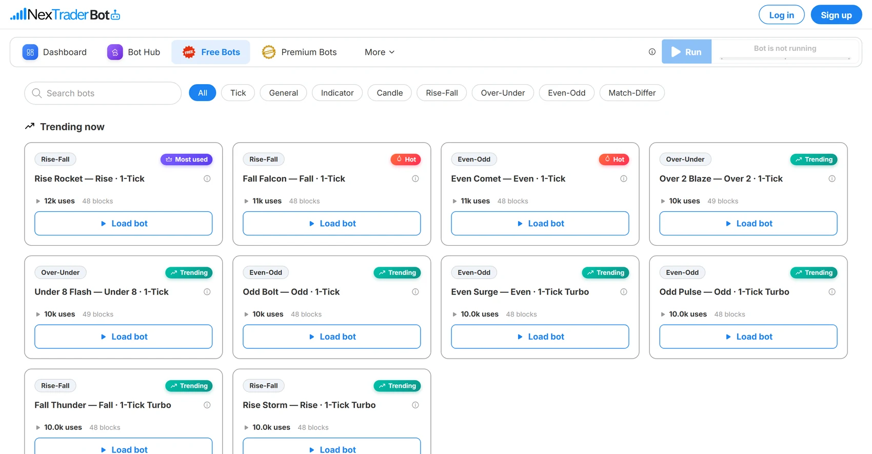Load the Even Surge bot
This screenshot has width=872, height=454.
540,337
